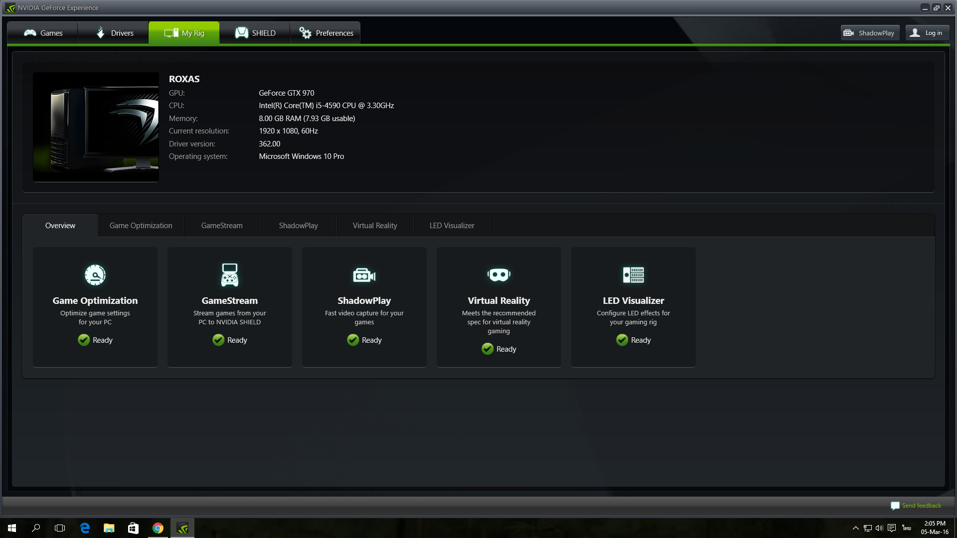The width and height of the screenshot is (957, 538).
Task: Switch to the Virtual Reality sub-tab
Action: pyautogui.click(x=375, y=226)
